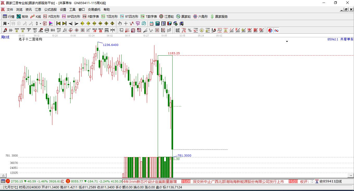Open the calendar icon
The width and height of the screenshot is (354, 191).
151,23
